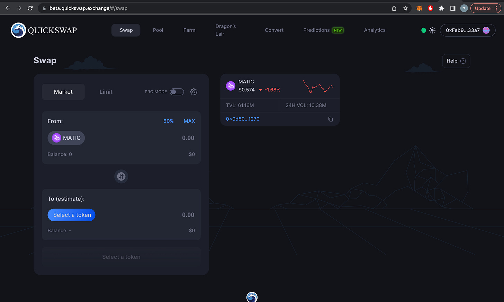Click the MATIC price sparkline chart
504x302 pixels.
[318, 86]
